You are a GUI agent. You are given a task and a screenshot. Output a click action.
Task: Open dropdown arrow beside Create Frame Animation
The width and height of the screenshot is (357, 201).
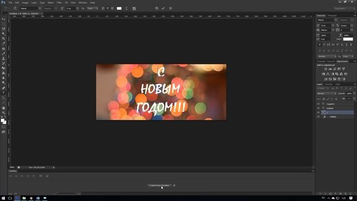[174, 185]
